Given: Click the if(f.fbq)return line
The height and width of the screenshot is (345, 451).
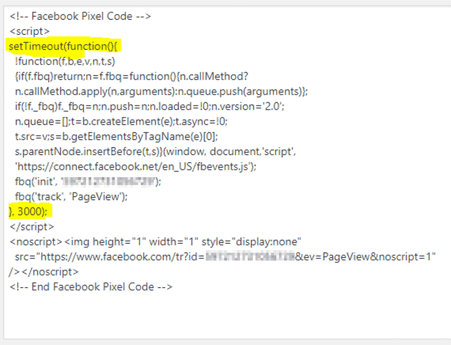Looking at the screenshot, I should (x=131, y=77).
